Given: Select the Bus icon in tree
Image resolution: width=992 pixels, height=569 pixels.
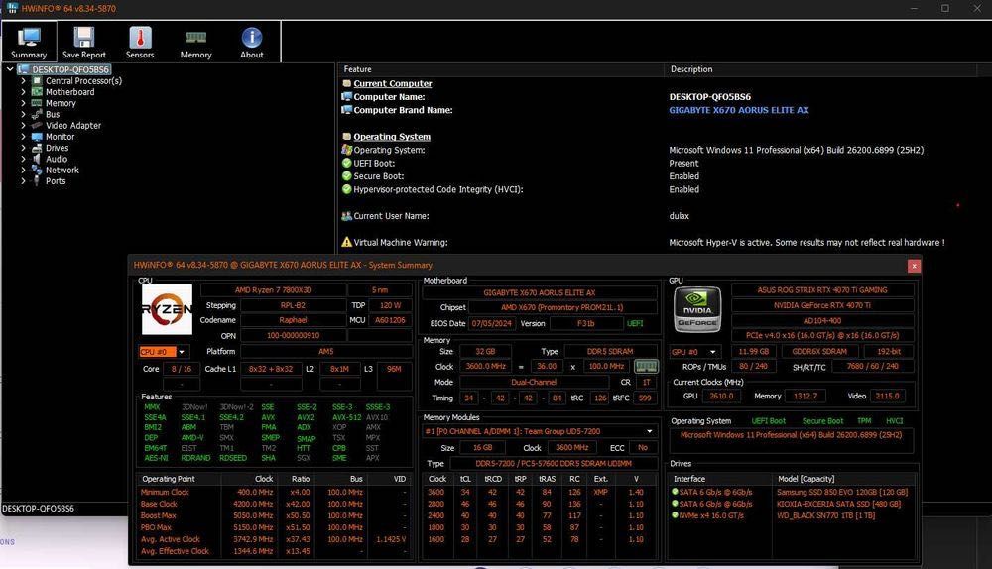Looking at the screenshot, I should 37,114.
